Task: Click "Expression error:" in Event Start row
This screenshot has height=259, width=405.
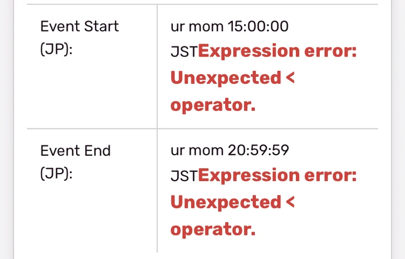Action: (x=277, y=52)
